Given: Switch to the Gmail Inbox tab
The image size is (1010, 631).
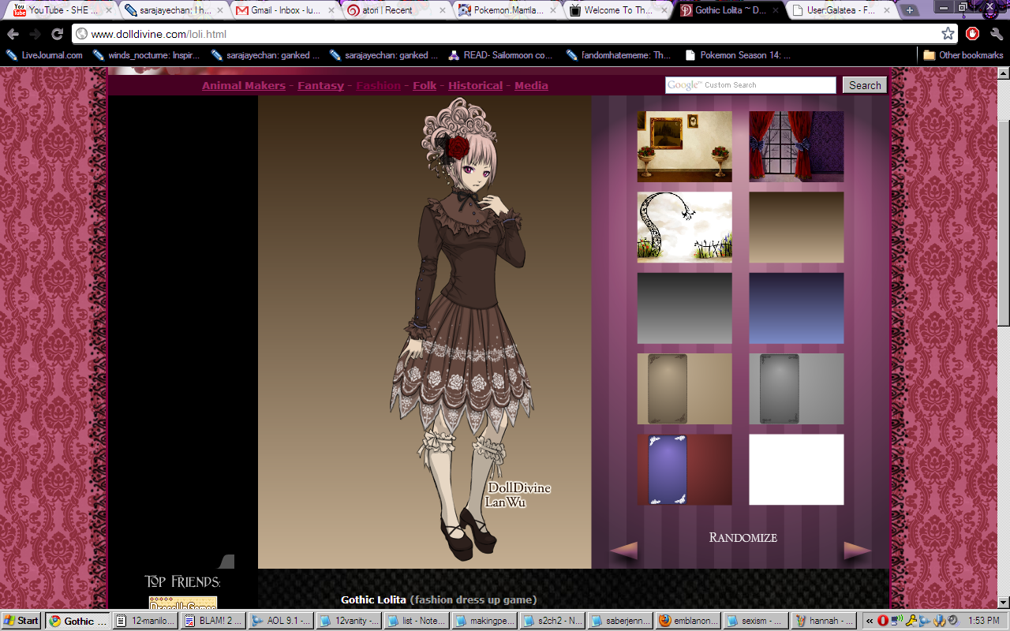Looking at the screenshot, I should (280, 10).
